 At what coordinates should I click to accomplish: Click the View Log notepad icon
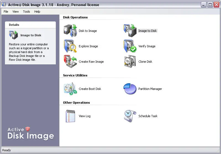click(x=70, y=116)
